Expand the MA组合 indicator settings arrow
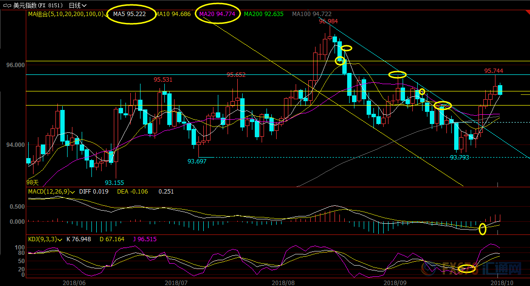Image resolution: width=530 pixels, height=286 pixels. [x=106, y=15]
